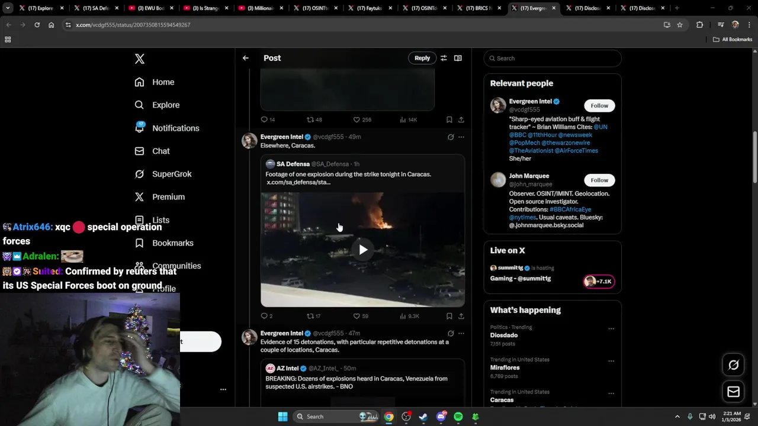
Task: Open the @BBCAfricaEye mention link
Action: (x=570, y=209)
